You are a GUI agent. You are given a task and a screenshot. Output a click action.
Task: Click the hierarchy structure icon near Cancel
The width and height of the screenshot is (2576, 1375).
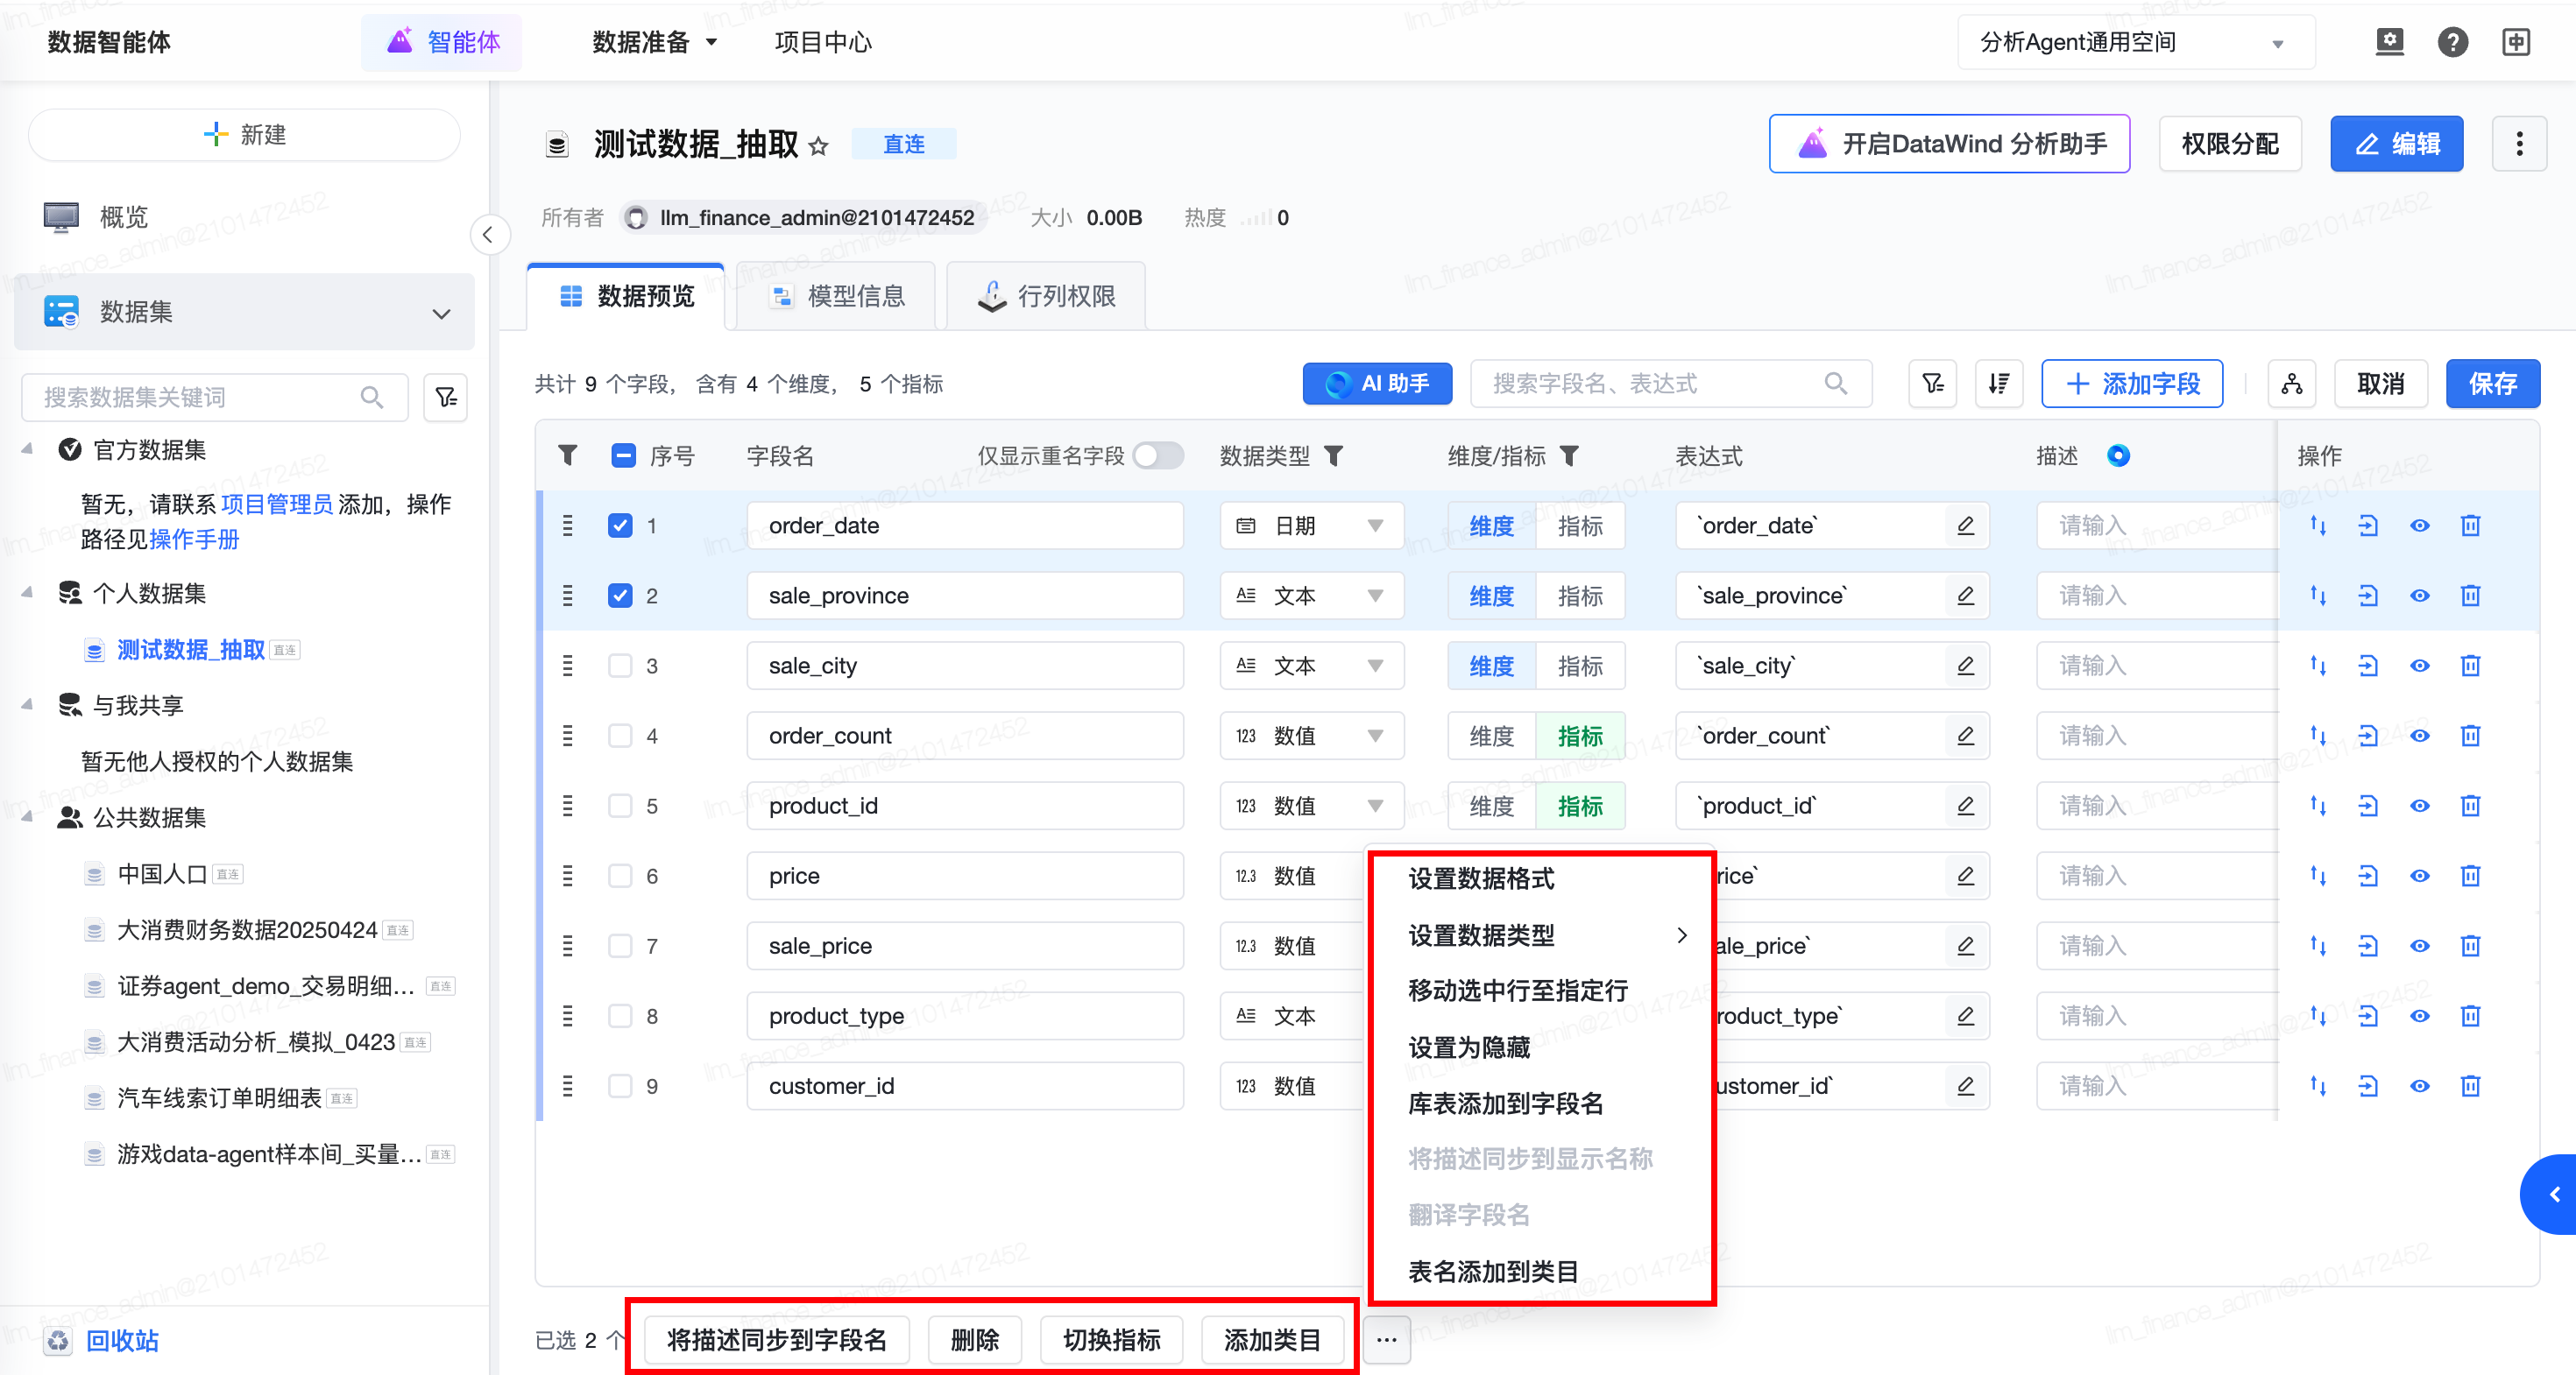point(2291,384)
